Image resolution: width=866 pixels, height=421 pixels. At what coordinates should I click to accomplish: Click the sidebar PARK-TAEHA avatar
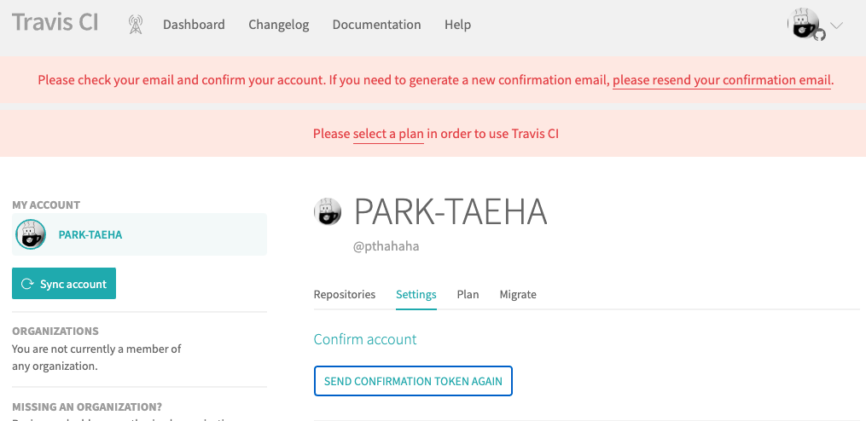[31, 234]
